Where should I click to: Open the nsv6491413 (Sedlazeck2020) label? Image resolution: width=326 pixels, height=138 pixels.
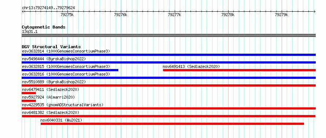click(191, 66)
